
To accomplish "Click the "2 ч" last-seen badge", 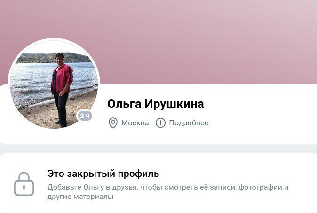I will 85,115.
